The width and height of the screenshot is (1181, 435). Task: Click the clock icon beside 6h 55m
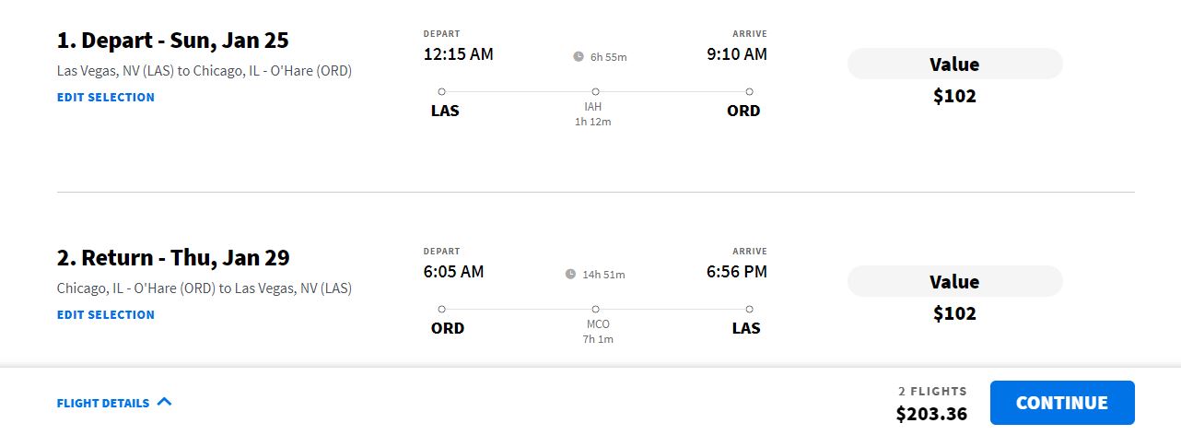coord(579,56)
